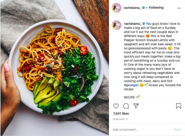Open the #govegan hashtag link
The height and width of the screenshot is (136, 185).
click(131, 85)
